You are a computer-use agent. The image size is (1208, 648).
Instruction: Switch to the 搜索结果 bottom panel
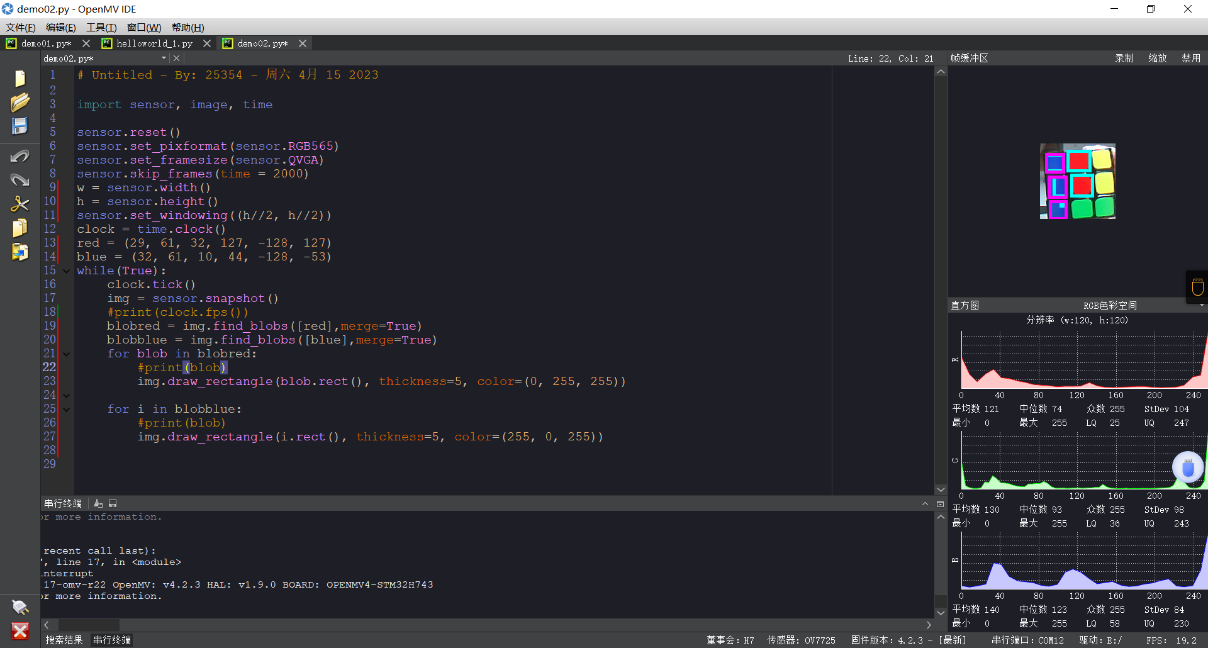[64, 640]
